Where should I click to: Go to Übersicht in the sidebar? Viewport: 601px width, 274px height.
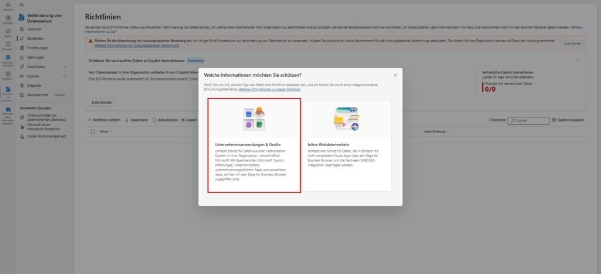(34, 29)
